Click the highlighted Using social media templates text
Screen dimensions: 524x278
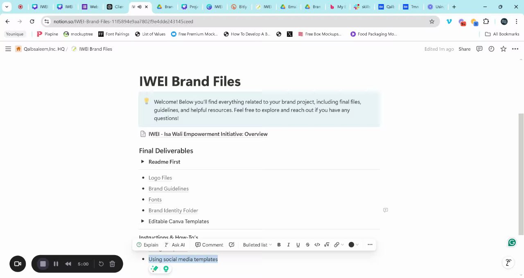click(183, 259)
